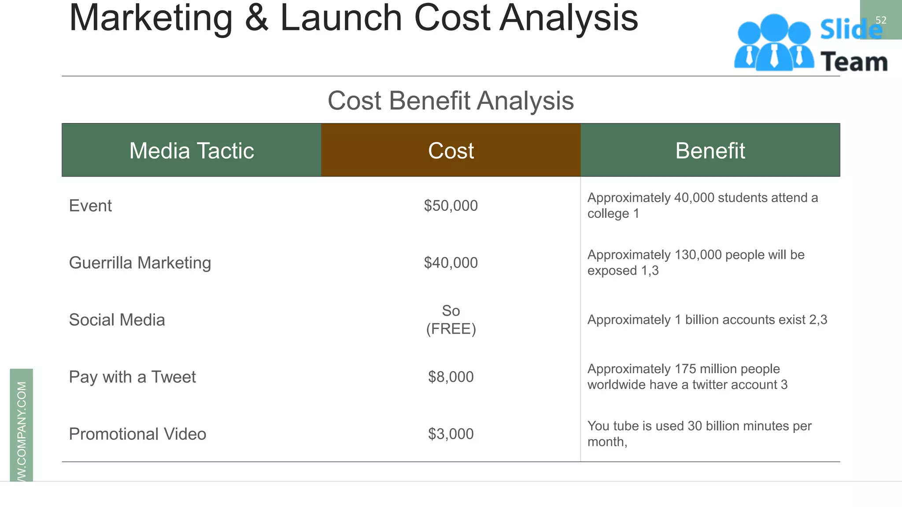Select the $3,000 cost cell
Image resolution: width=902 pixels, height=507 pixels.
coord(451,434)
